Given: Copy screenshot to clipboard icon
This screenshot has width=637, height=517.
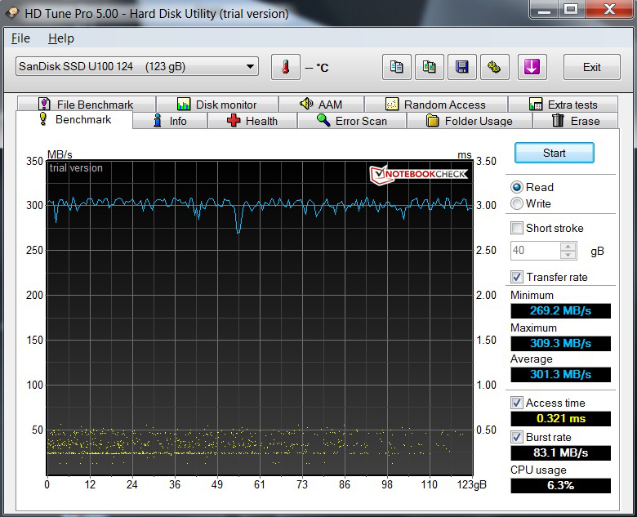Looking at the screenshot, I should pyautogui.click(x=430, y=67).
